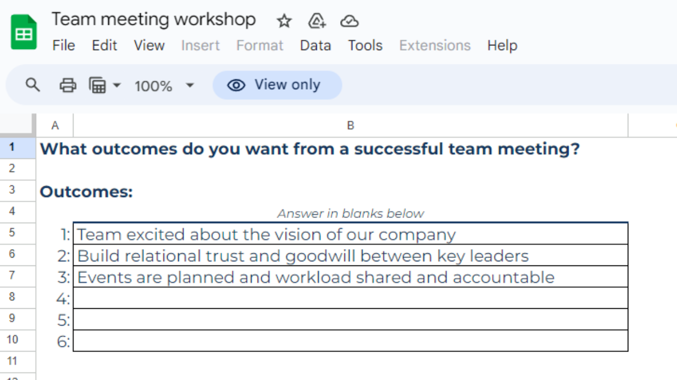Open the Help menu
Screen dimensions: 677x380
pos(502,45)
